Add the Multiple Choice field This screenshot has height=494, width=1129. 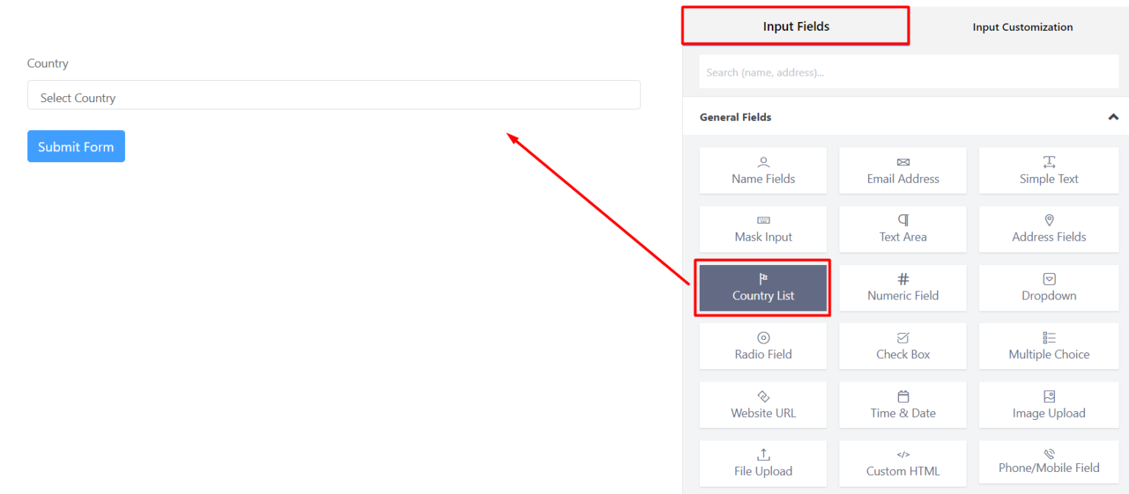[1048, 346]
